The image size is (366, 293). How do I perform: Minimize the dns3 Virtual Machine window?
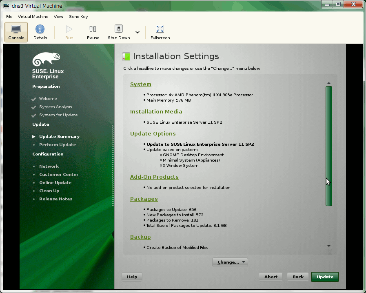tap(327, 4)
